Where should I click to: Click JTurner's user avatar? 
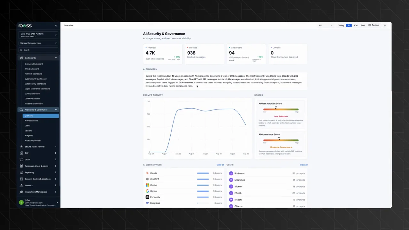click(x=231, y=187)
